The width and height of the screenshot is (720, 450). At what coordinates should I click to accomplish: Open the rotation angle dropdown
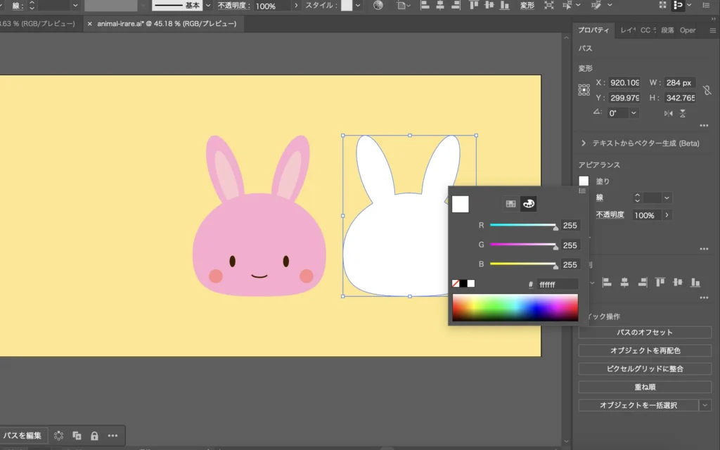634,113
